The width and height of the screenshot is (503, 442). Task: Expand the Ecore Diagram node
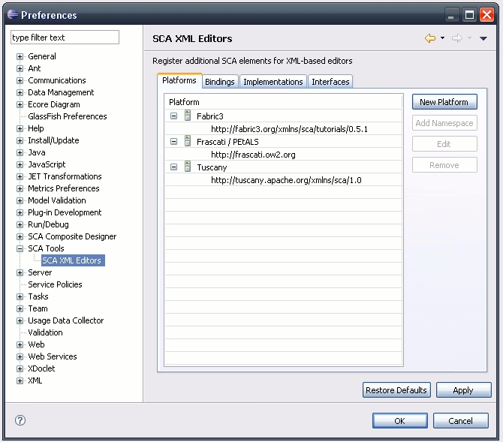tap(20, 105)
